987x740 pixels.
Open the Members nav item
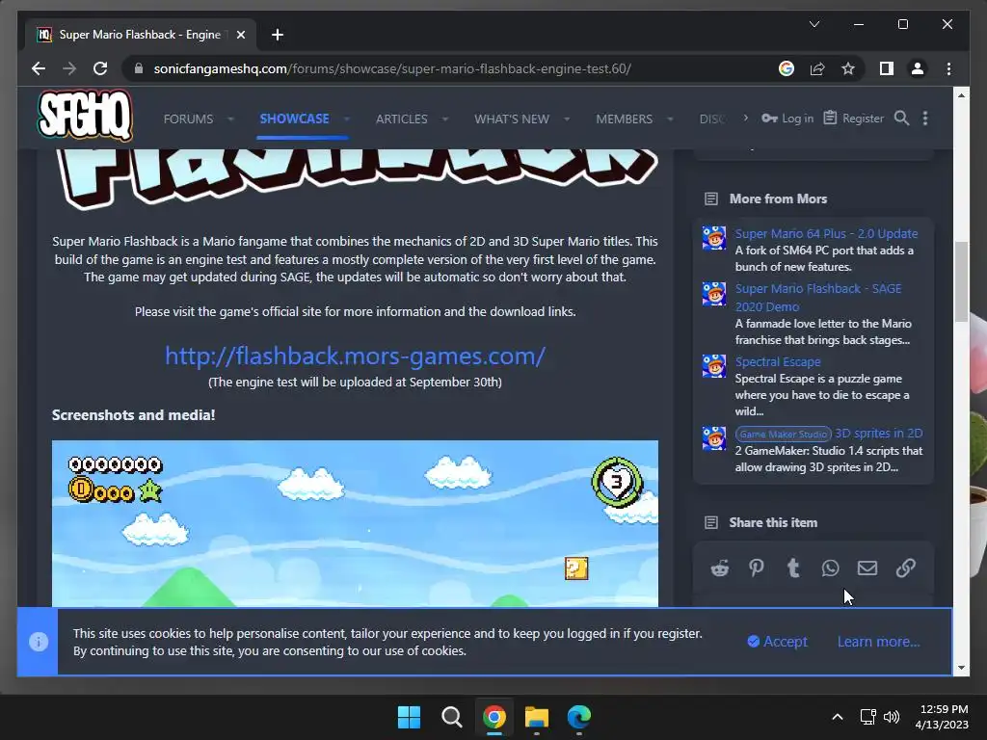(624, 119)
